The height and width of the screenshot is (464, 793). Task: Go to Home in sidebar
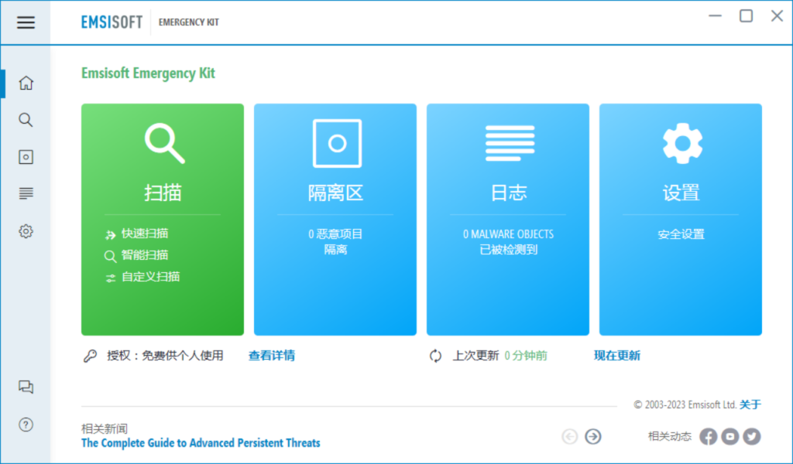[x=26, y=83]
